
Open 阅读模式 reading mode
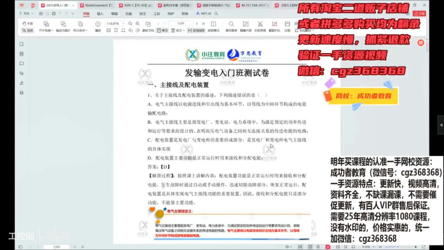(213, 26)
